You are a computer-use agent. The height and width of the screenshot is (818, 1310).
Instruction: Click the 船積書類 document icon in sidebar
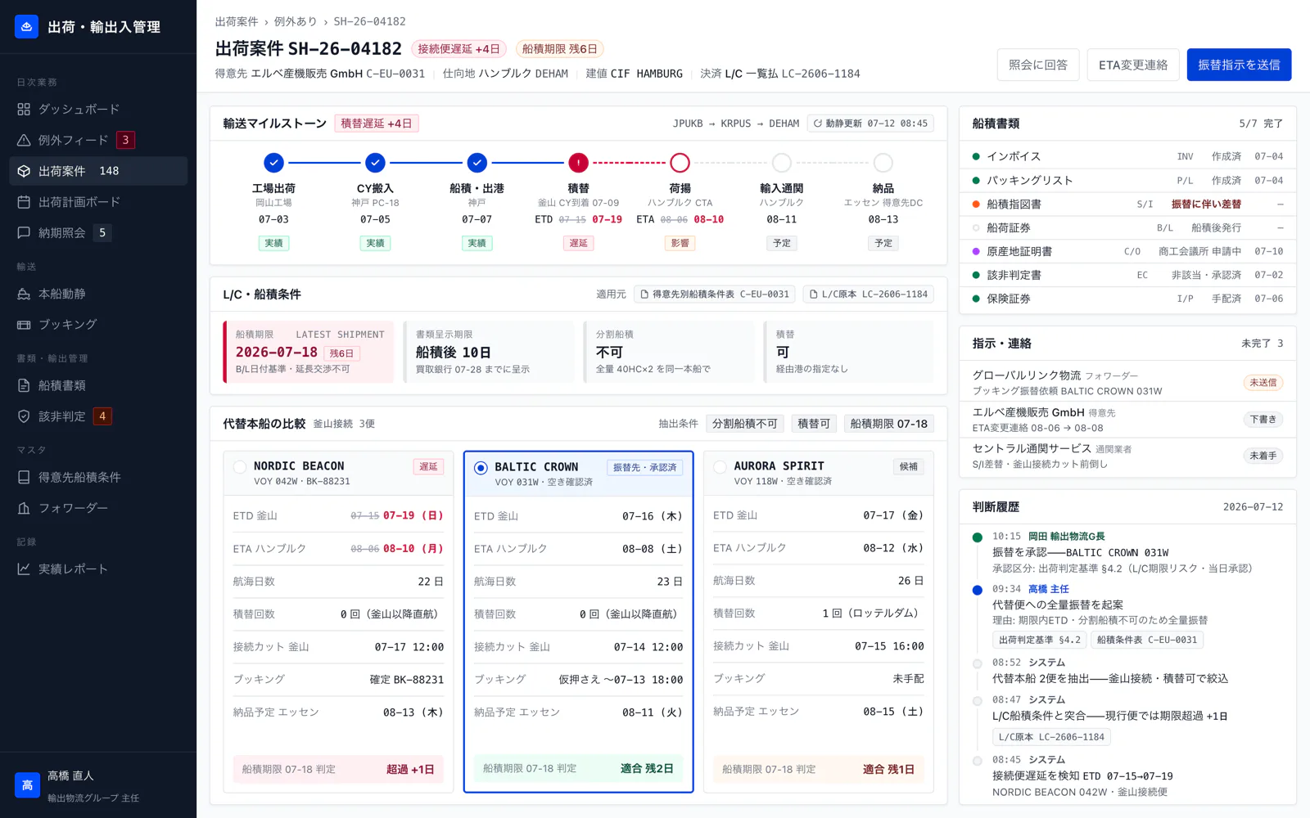point(24,385)
